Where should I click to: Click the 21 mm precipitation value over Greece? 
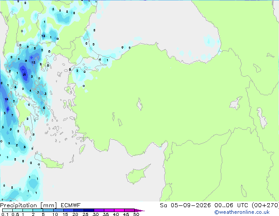pyautogui.click(x=24, y=74)
